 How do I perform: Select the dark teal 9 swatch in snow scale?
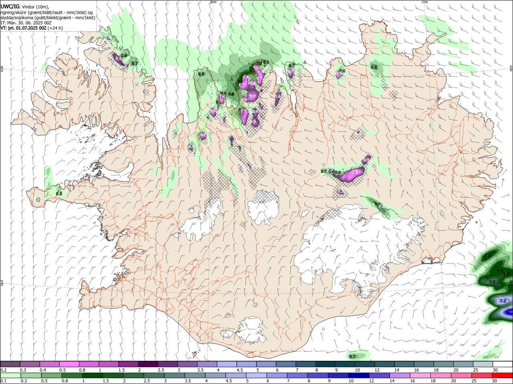pos(345,364)
